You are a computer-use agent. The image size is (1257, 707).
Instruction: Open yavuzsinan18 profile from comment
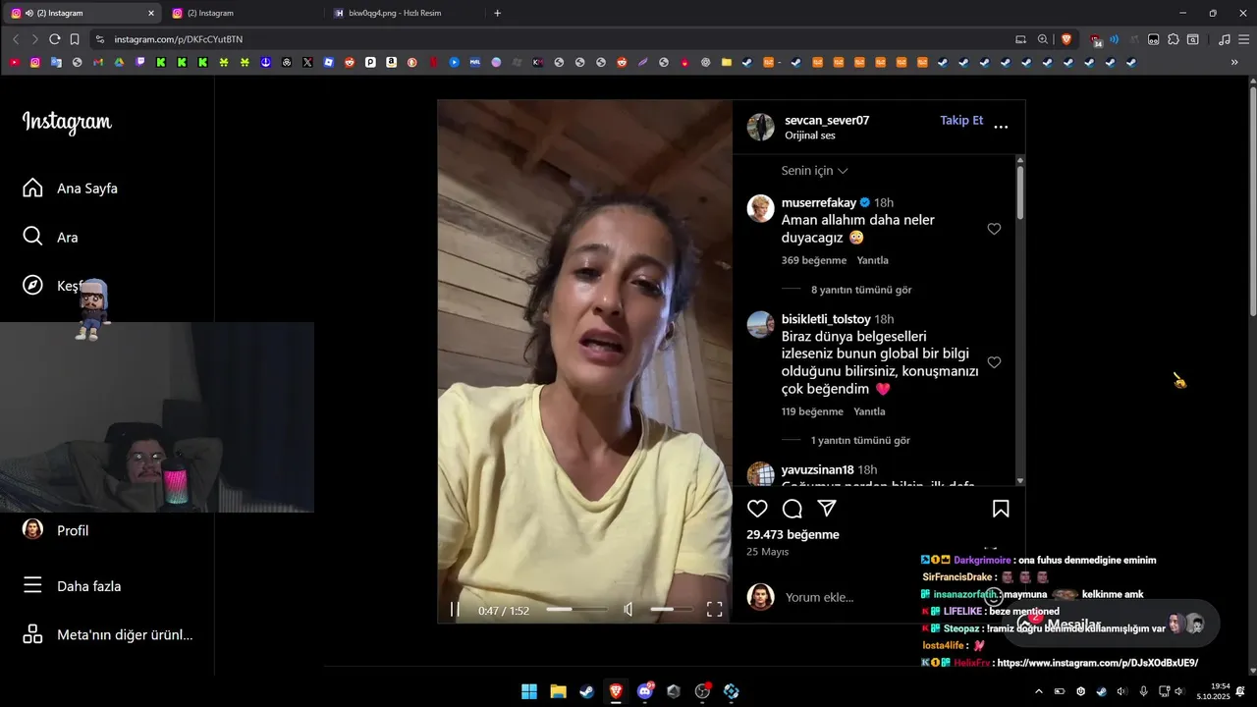point(817,469)
